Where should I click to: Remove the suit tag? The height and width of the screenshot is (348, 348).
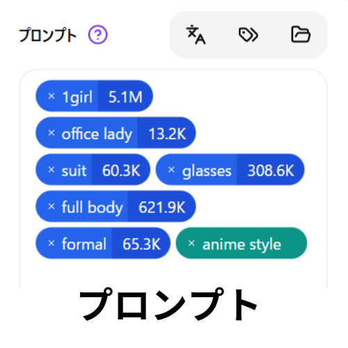[x=52, y=170]
